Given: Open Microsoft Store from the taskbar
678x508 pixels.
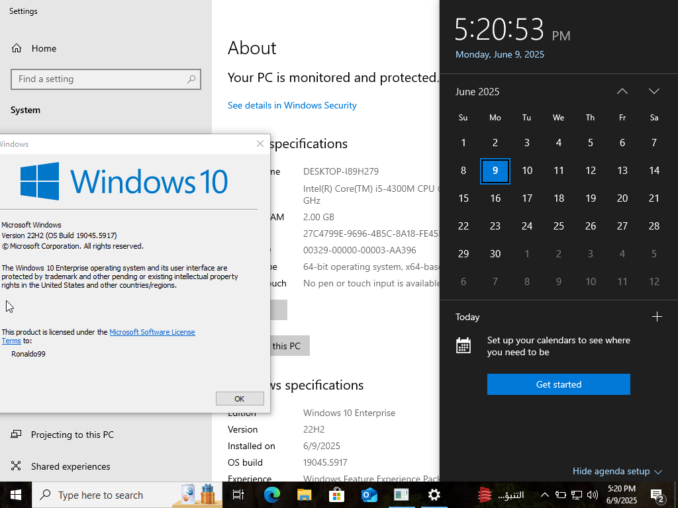Looking at the screenshot, I should [x=337, y=495].
